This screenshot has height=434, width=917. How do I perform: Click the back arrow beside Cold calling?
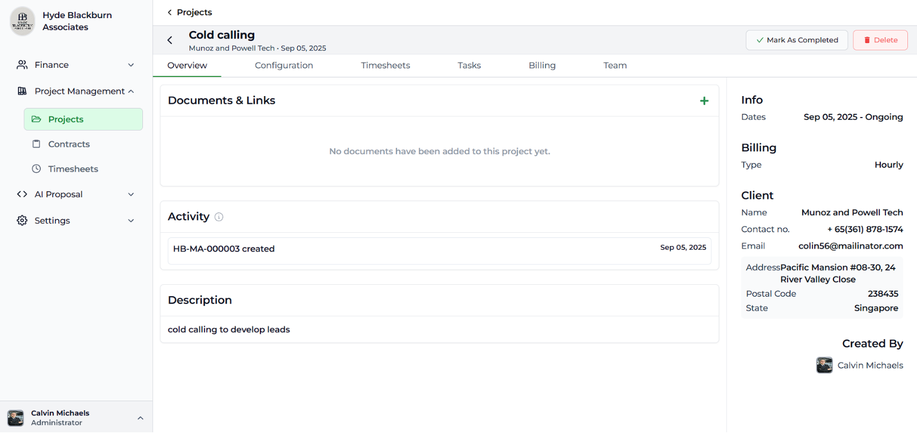pos(170,40)
